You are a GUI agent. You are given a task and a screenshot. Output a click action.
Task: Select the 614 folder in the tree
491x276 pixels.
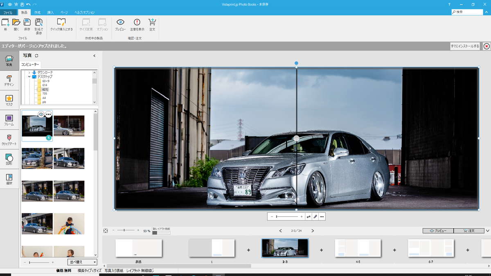(45, 85)
